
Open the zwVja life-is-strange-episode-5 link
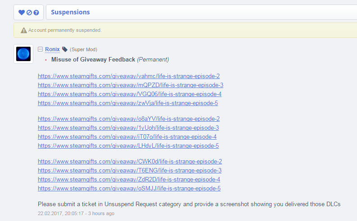128,103
